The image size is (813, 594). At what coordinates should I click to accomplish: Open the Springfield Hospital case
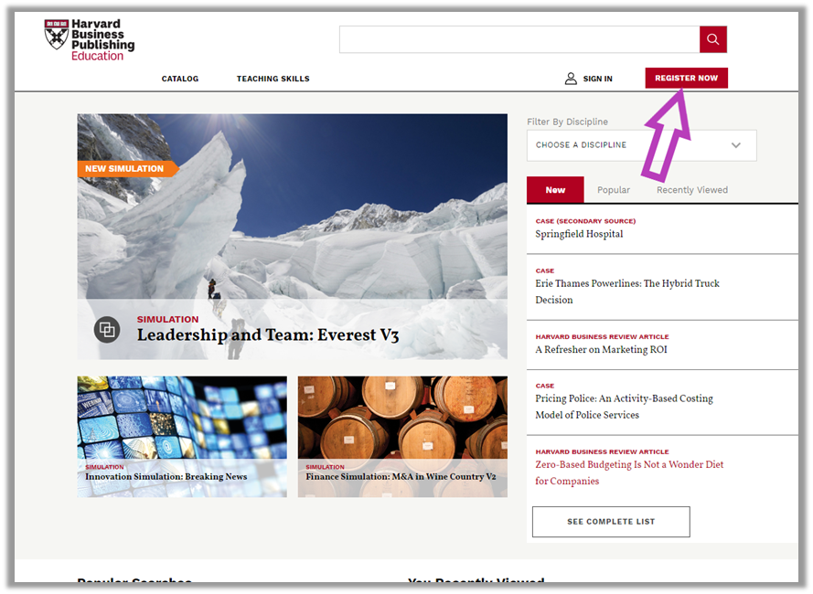coord(579,234)
